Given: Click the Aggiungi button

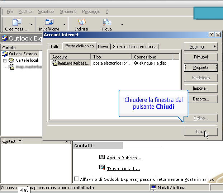Looking at the screenshot, I should [201, 47].
